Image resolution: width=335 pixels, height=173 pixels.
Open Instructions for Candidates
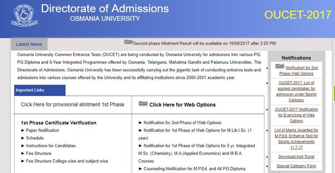(x=51, y=146)
